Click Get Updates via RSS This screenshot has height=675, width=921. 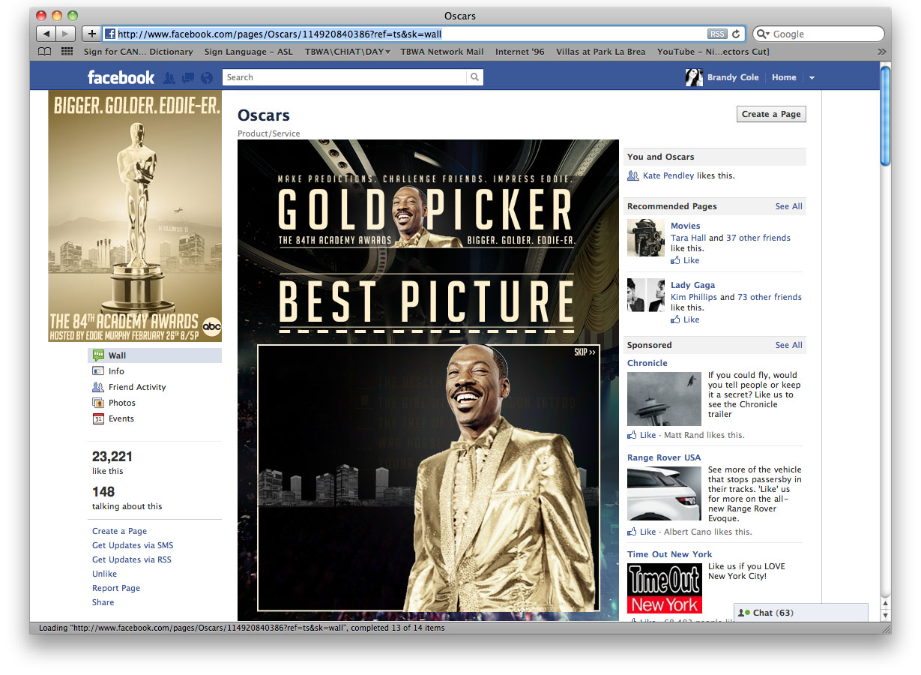coord(132,559)
